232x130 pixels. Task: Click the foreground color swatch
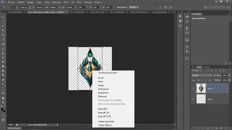pyautogui.click(x=2, y=109)
